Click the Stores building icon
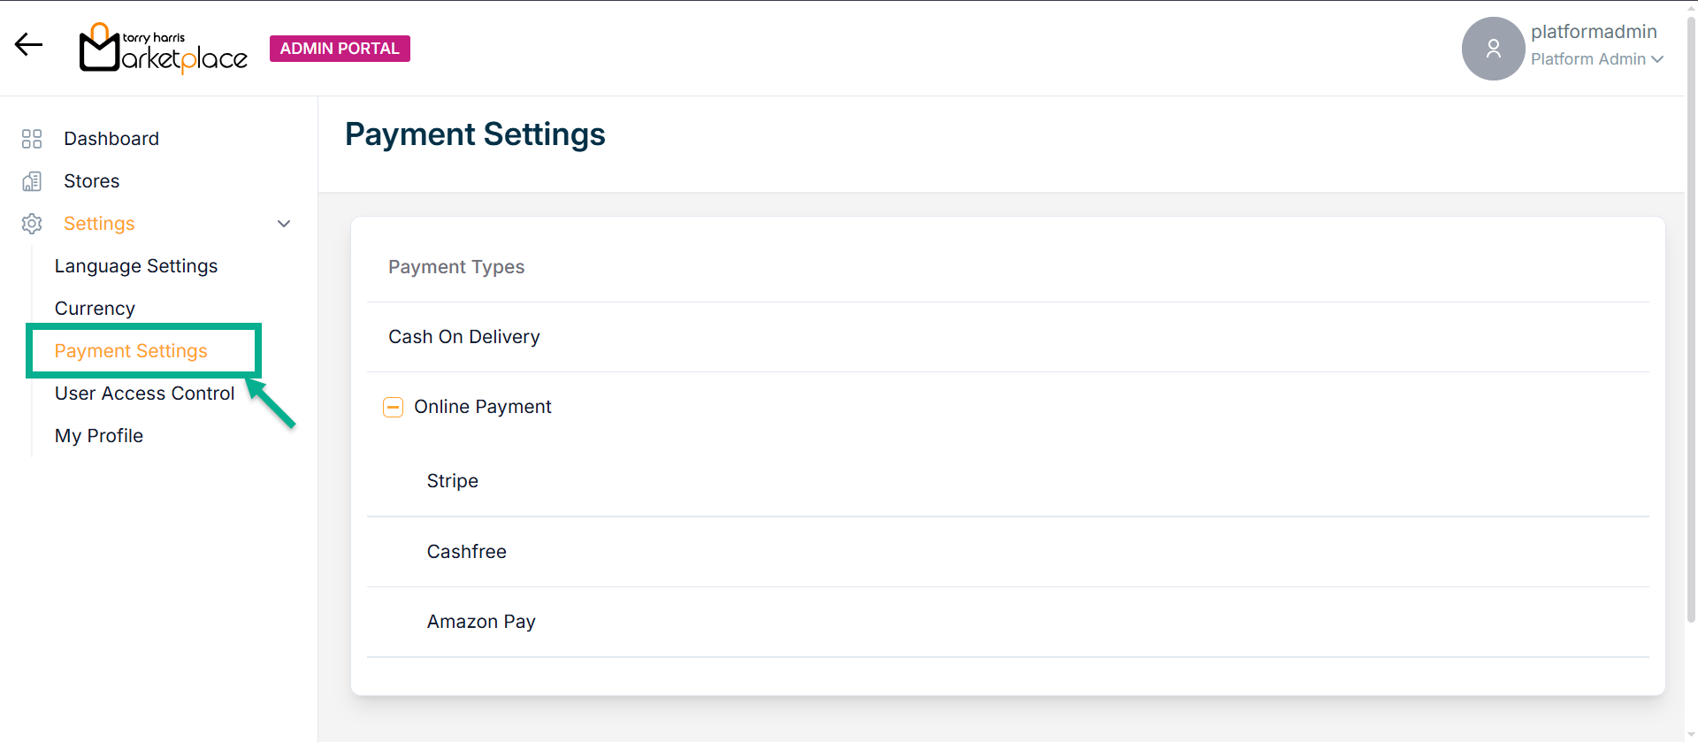The width and height of the screenshot is (1698, 742). (32, 181)
